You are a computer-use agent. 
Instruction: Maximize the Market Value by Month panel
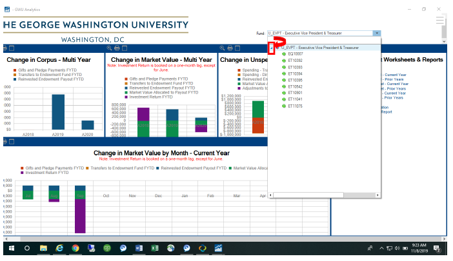(x=12, y=142)
